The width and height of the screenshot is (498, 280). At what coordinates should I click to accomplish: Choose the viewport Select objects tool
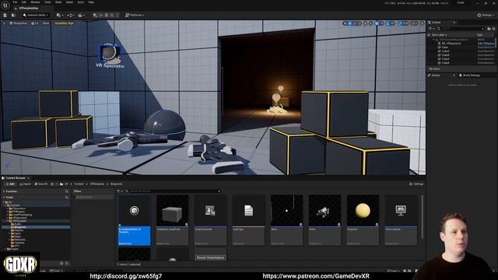[345, 23]
